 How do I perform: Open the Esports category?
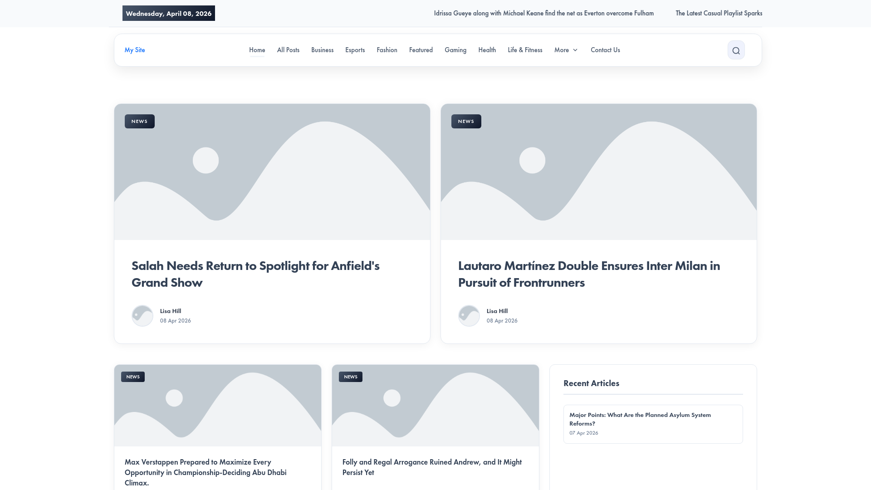[355, 50]
